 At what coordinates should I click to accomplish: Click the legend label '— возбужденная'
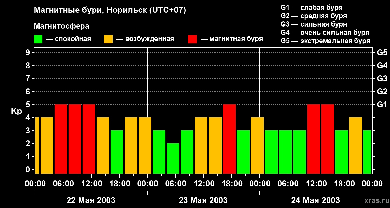click(145, 39)
